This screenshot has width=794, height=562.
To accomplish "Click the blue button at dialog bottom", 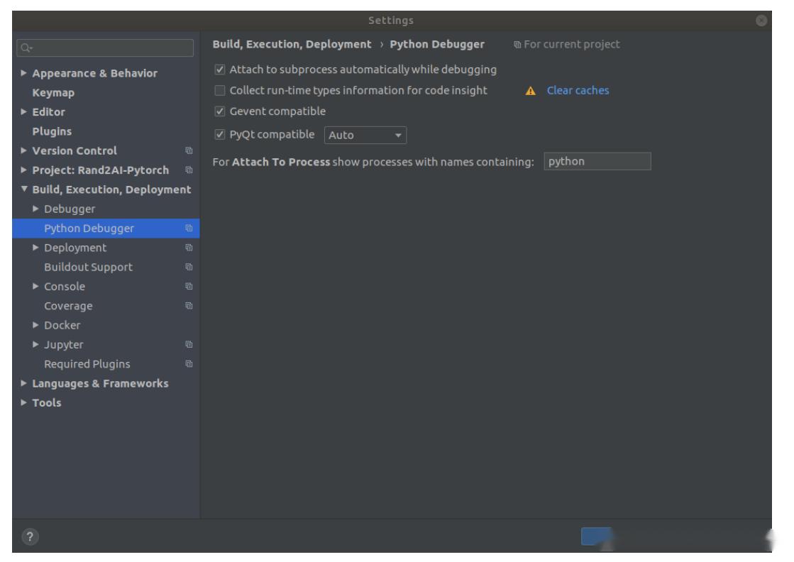I will point(596,537).
